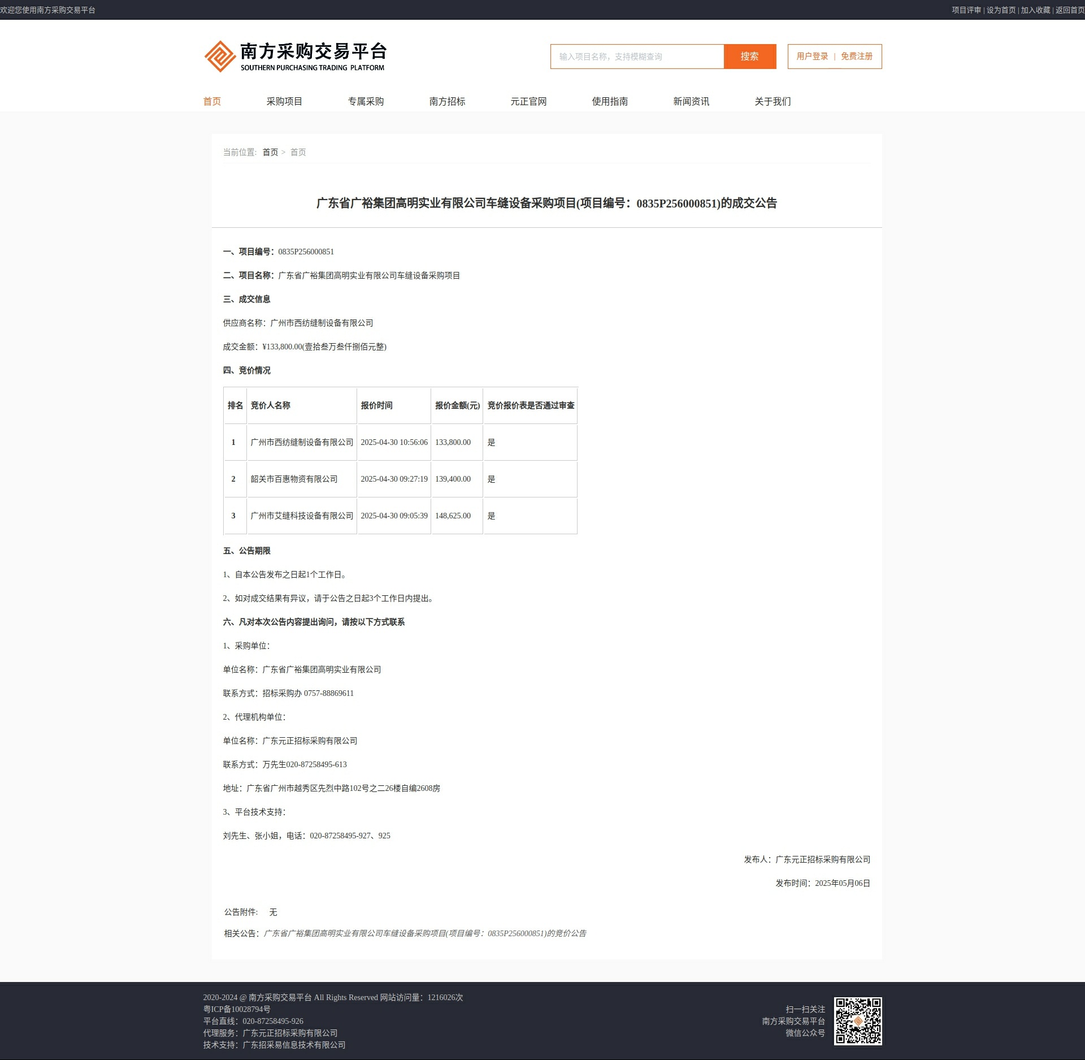Click the quote time 2025-04-30 09:05:39 cell
The image size is (1085, 1060).
click(394, 516)
